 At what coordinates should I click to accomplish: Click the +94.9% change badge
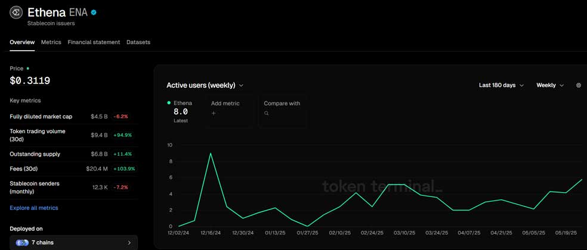click(x=122, y=135)
